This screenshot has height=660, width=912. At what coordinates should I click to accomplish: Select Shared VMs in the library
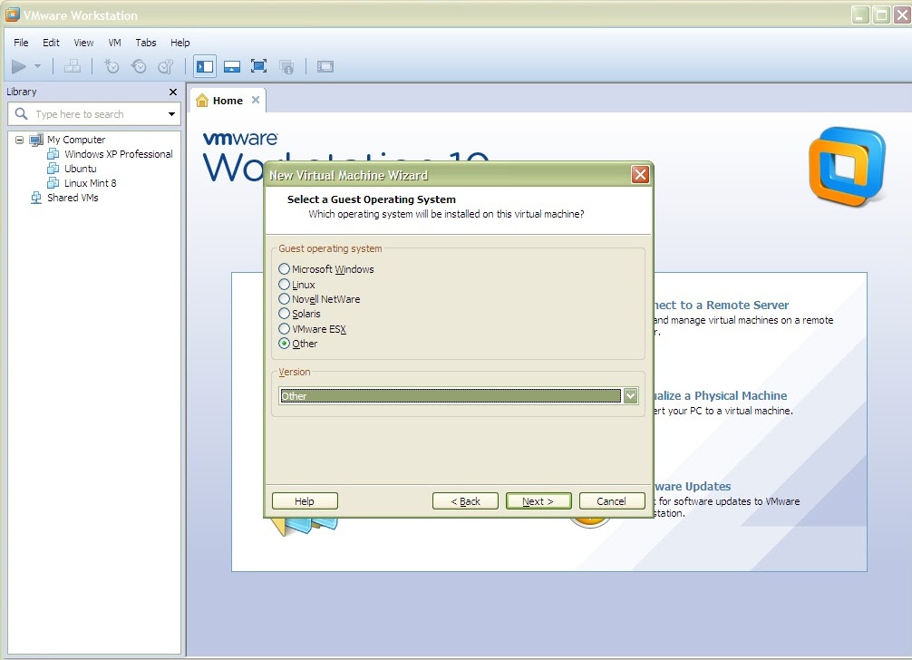(73, 198)
